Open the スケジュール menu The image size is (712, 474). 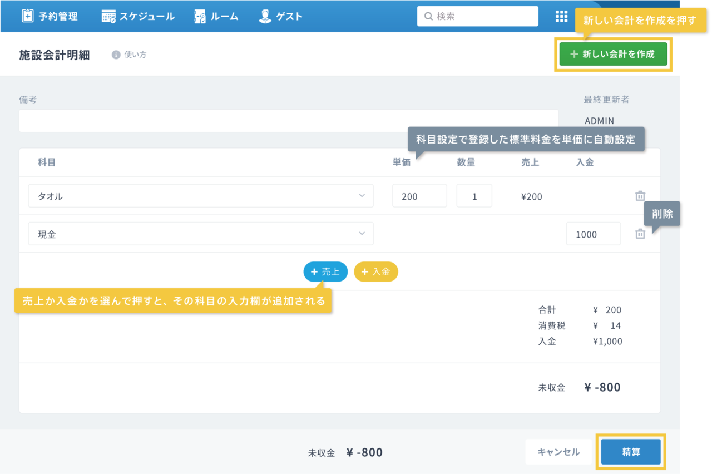tap(147, 16)
